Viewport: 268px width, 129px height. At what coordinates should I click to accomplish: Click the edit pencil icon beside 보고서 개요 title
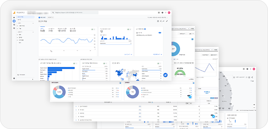coord(167,21)
